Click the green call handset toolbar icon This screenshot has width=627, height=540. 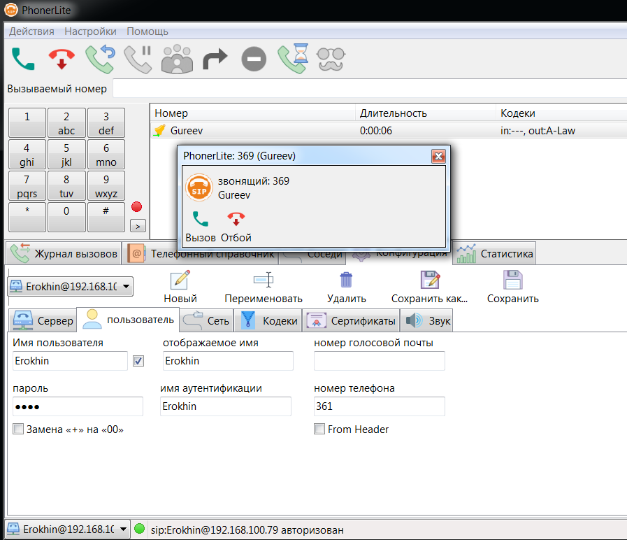pyautogui.click(x=23, y=59)
